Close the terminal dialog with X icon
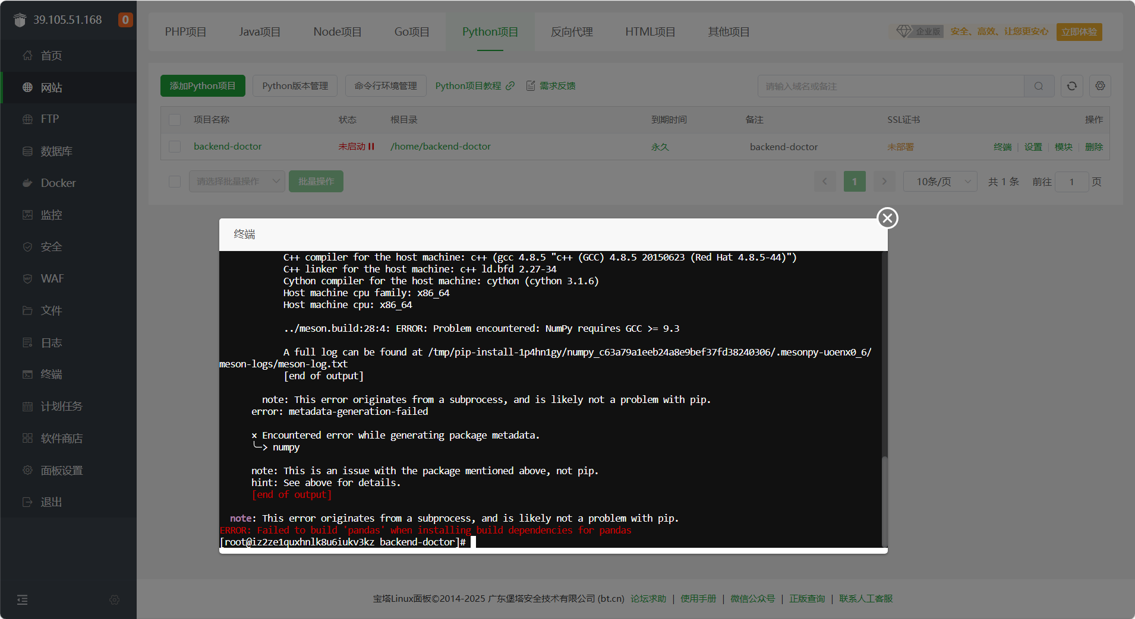Viewport: 1135px width, 619px height. pos(887,218)
